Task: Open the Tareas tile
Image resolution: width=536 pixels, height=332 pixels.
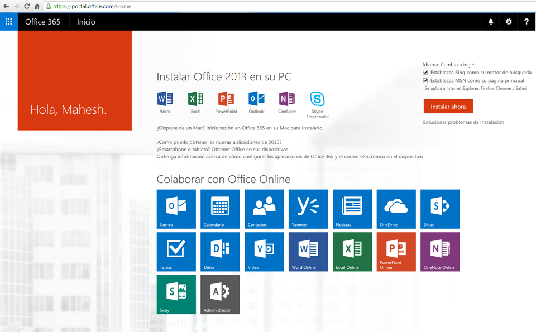Action: coord(176,252)
